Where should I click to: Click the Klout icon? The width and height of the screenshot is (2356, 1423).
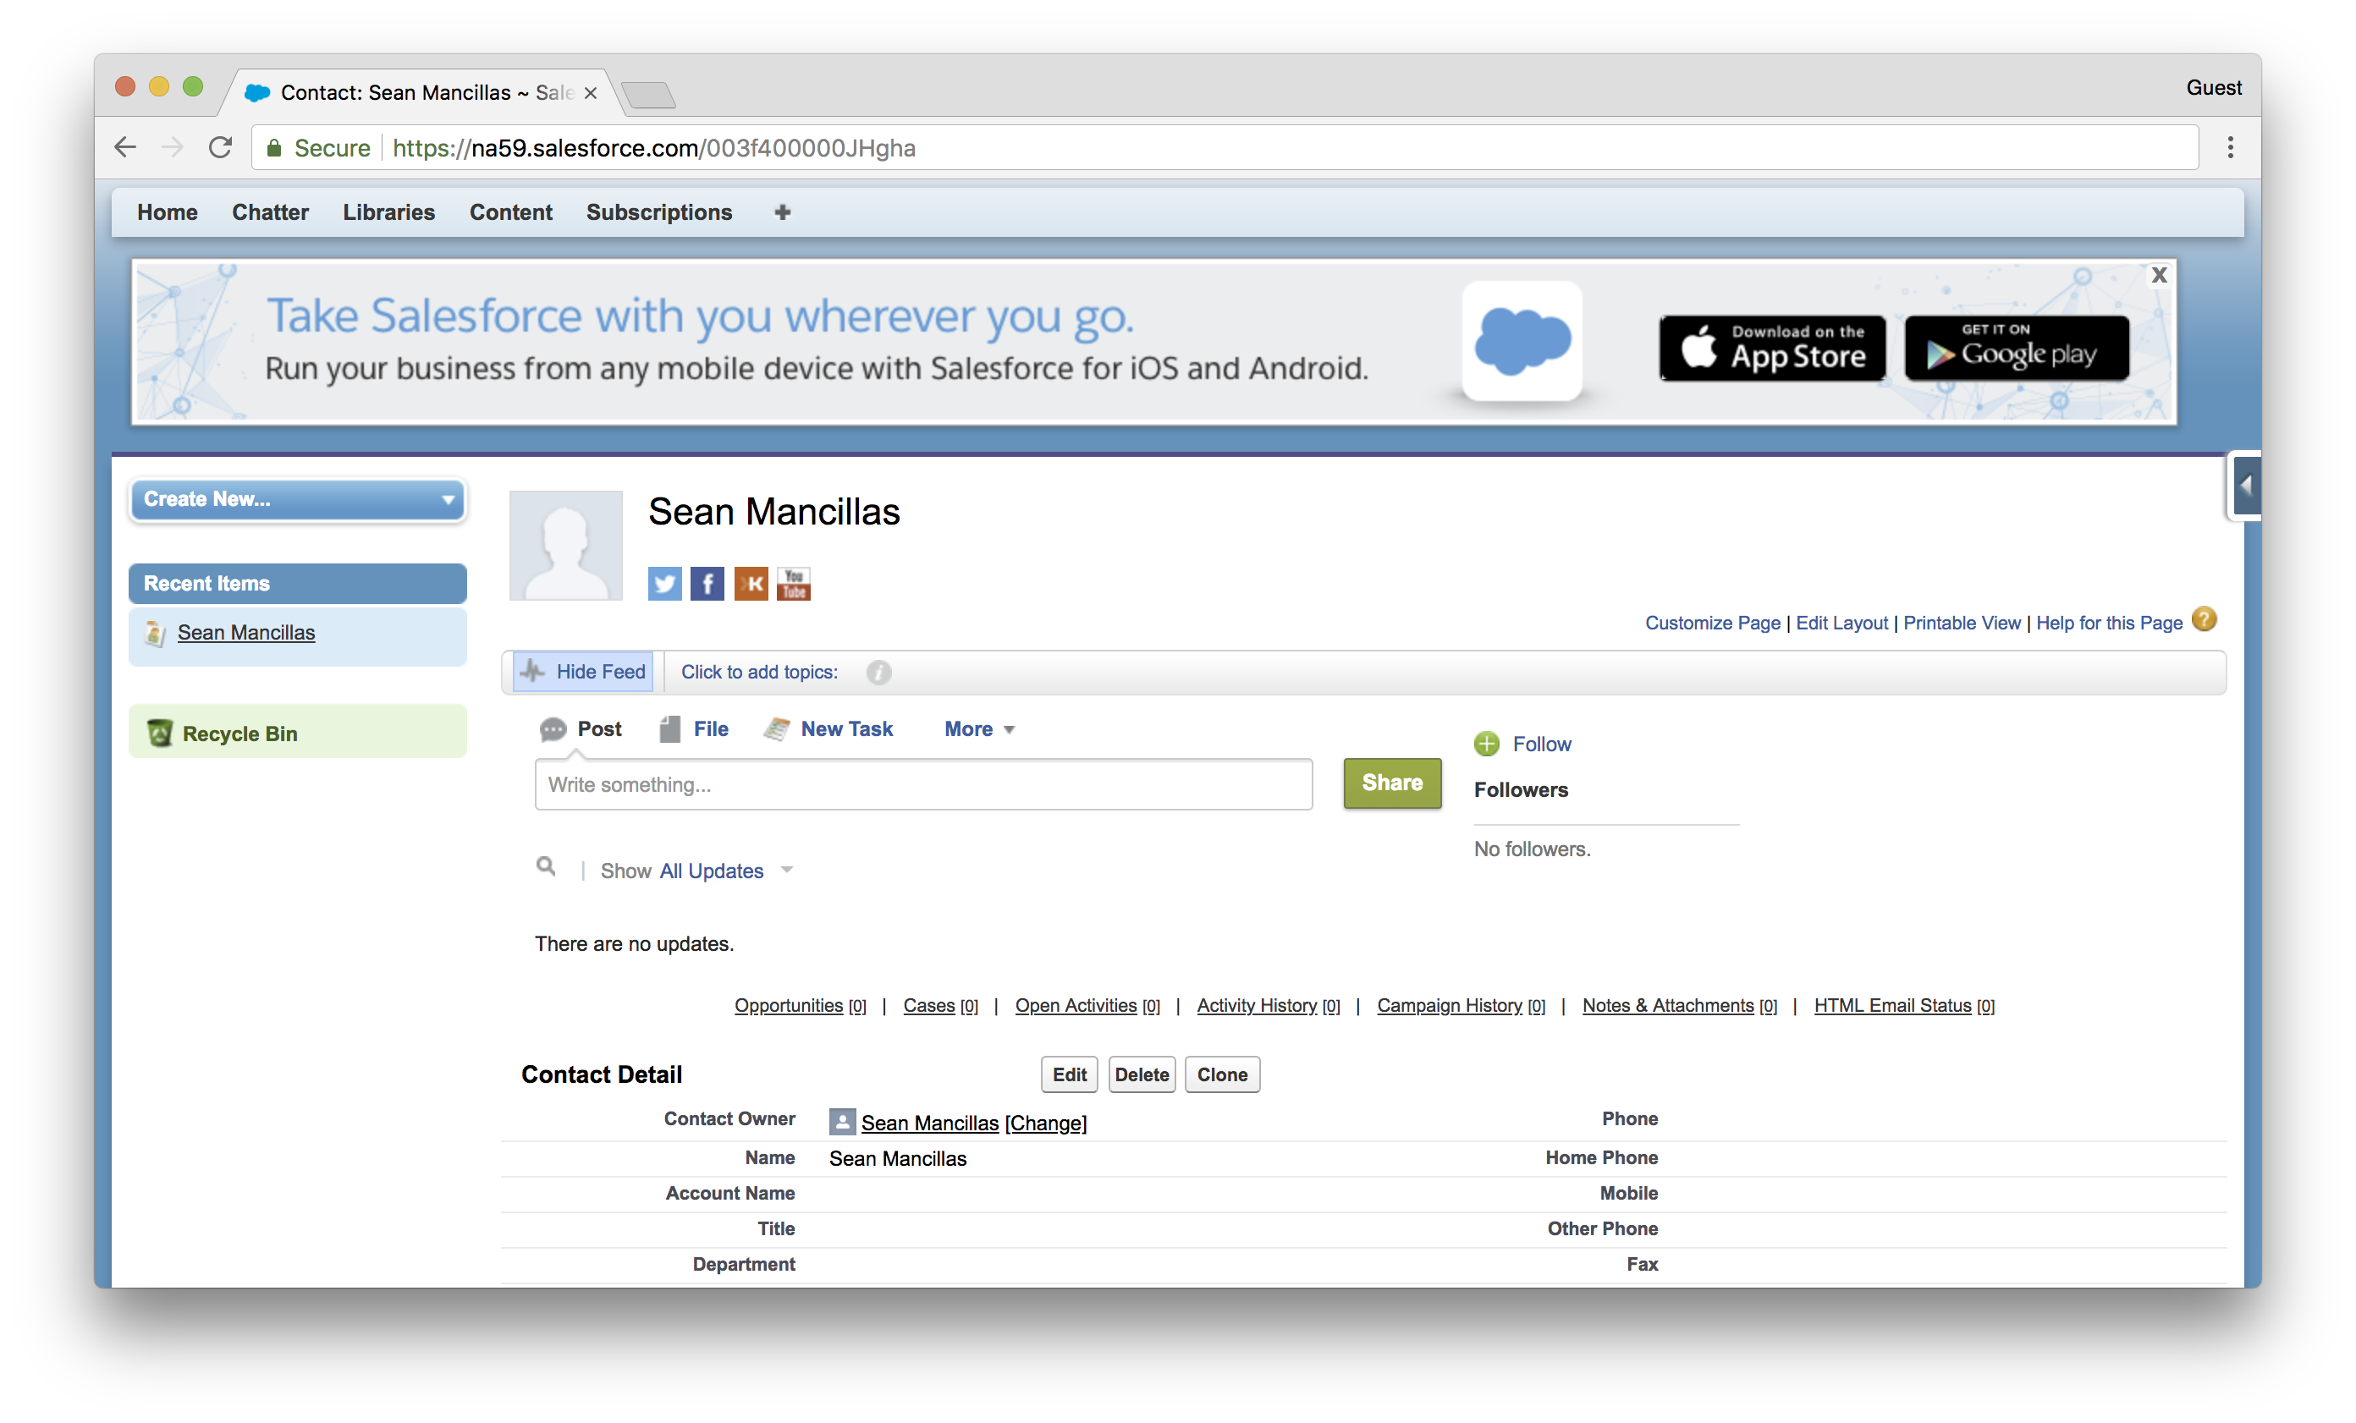751,583
